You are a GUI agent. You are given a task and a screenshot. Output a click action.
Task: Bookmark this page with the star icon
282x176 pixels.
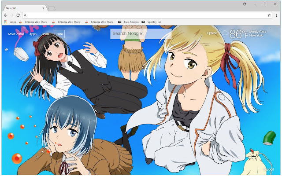(x=269, y=15)
